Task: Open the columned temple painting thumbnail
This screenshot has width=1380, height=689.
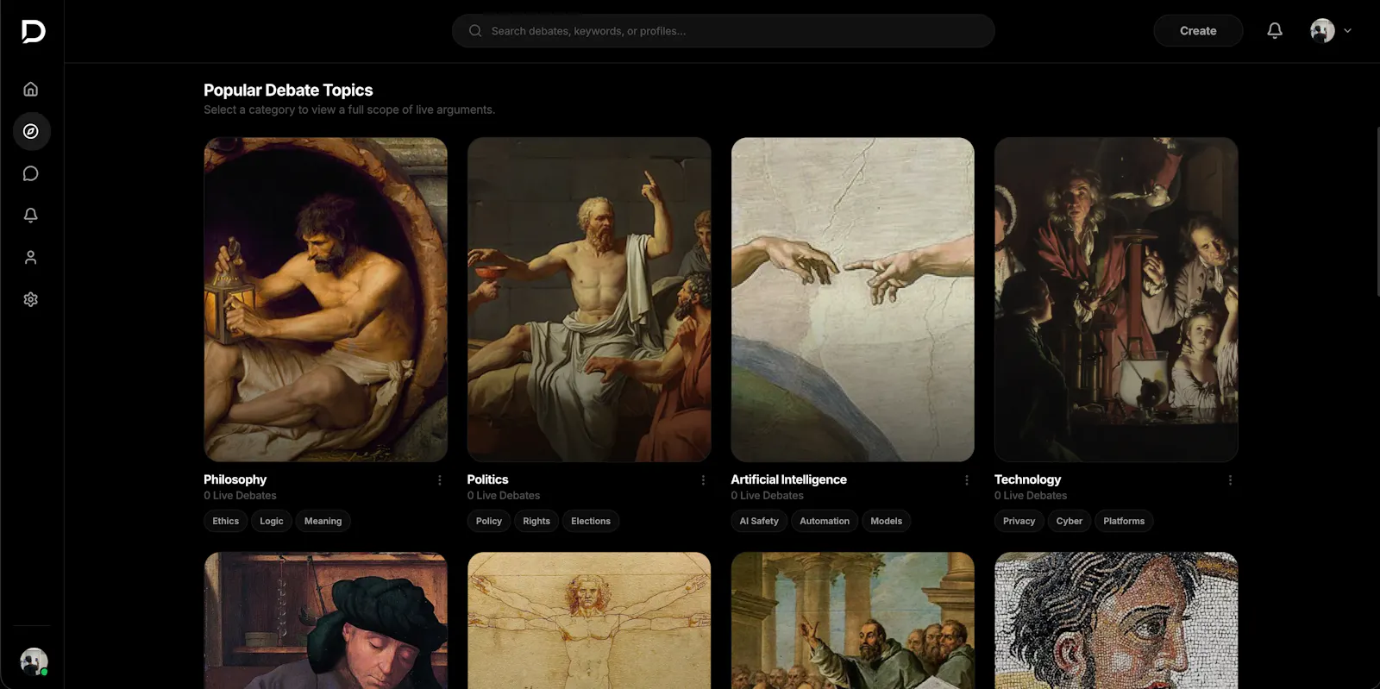Action: 853,621
